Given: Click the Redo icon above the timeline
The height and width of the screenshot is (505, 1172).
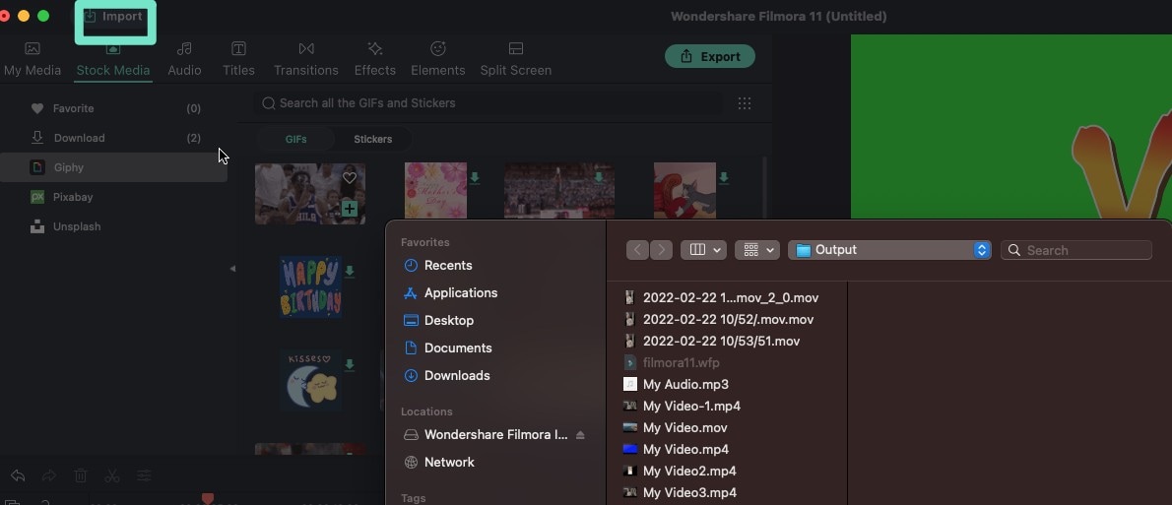Looking at the screenshot, I should pos(49,475).
